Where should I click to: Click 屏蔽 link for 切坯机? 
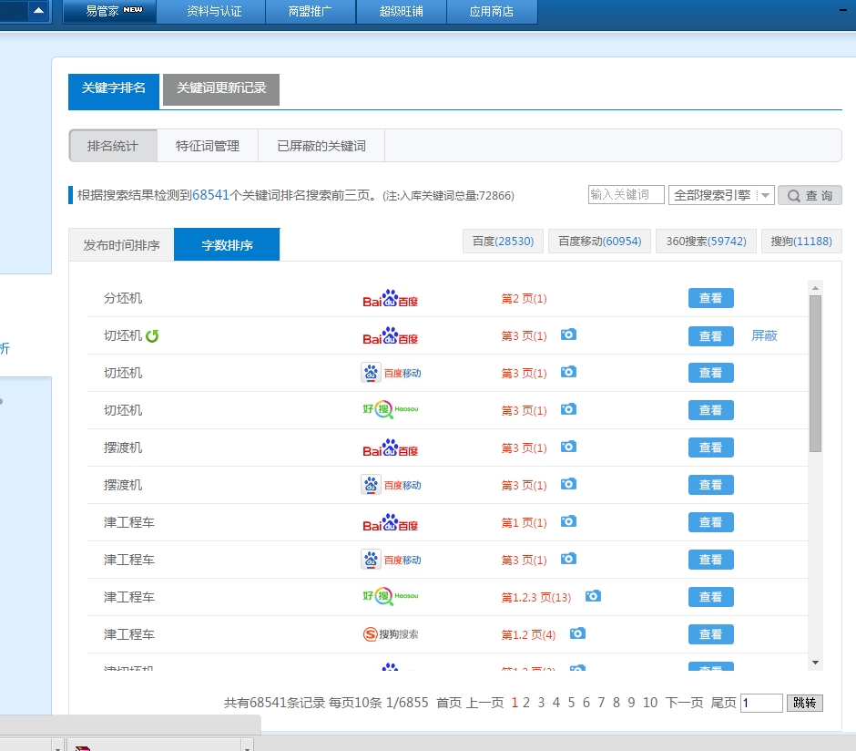click(764, 336)
